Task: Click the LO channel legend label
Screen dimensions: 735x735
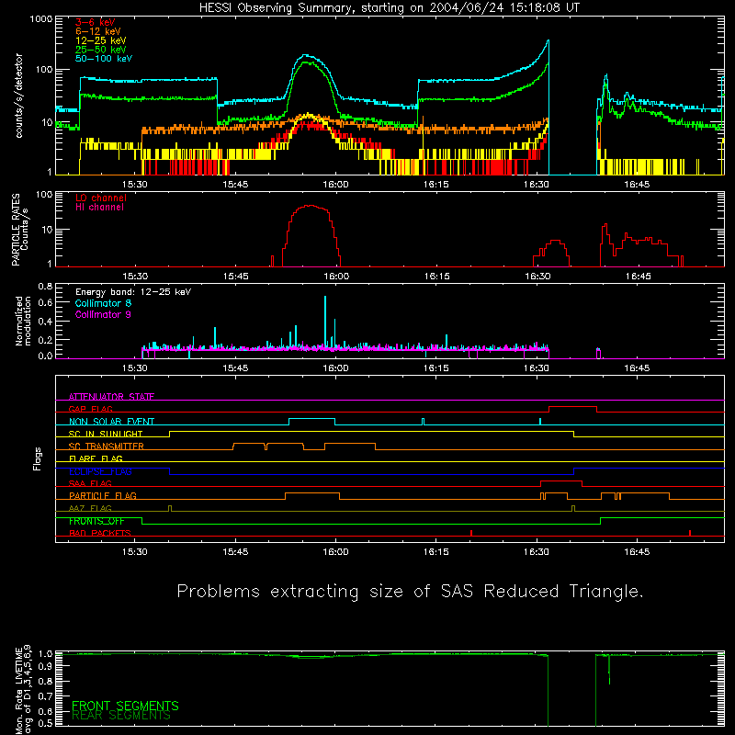Action: click(101, 198)
